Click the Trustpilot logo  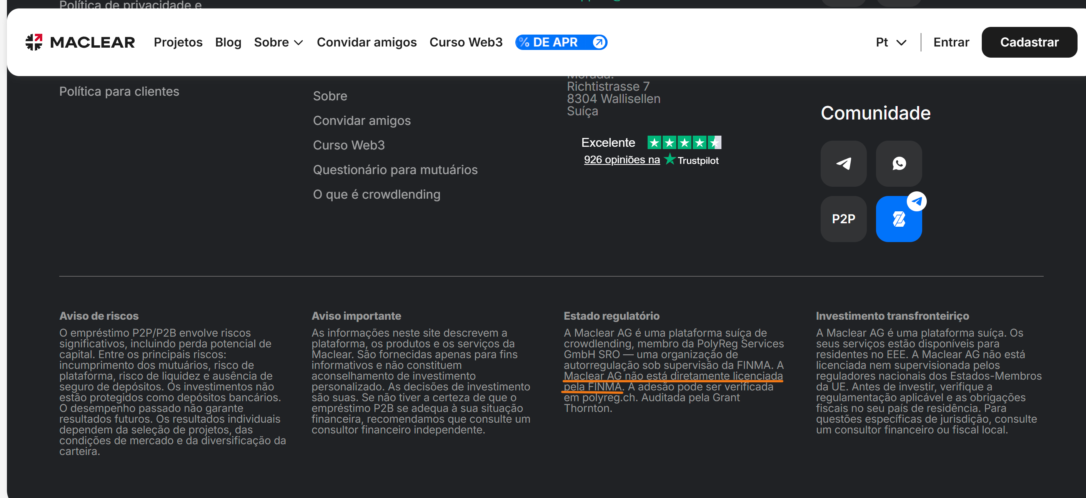click(x=691, y=160)
